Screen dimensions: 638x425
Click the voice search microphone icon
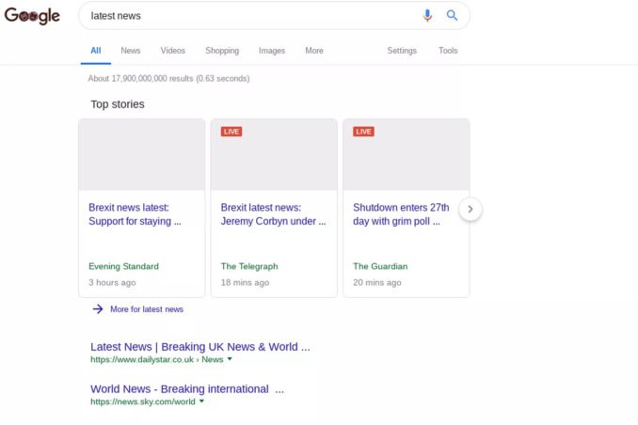[428, 16]
